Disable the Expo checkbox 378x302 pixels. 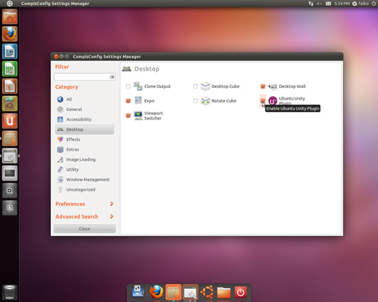[129, 101]
